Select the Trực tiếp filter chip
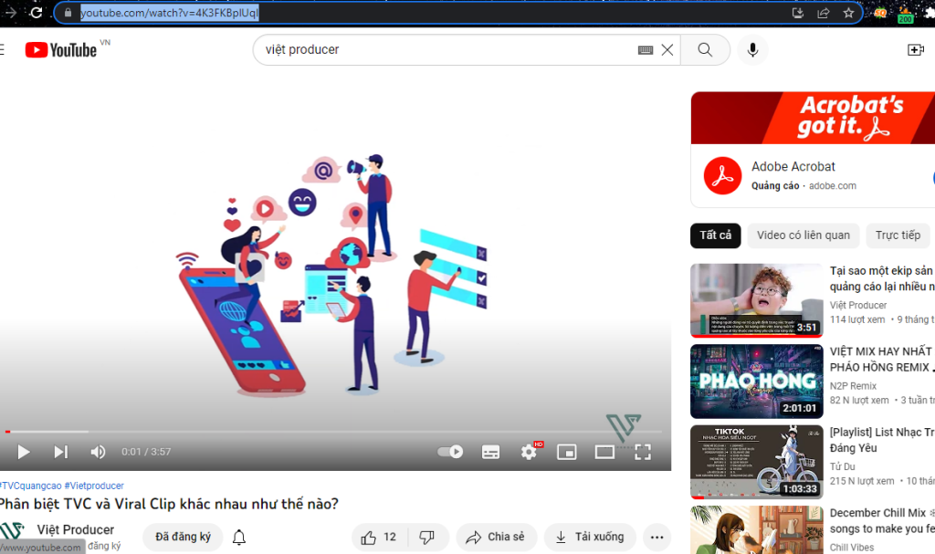 [898, 235]
